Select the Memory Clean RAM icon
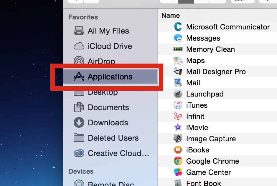 (178, 49)
